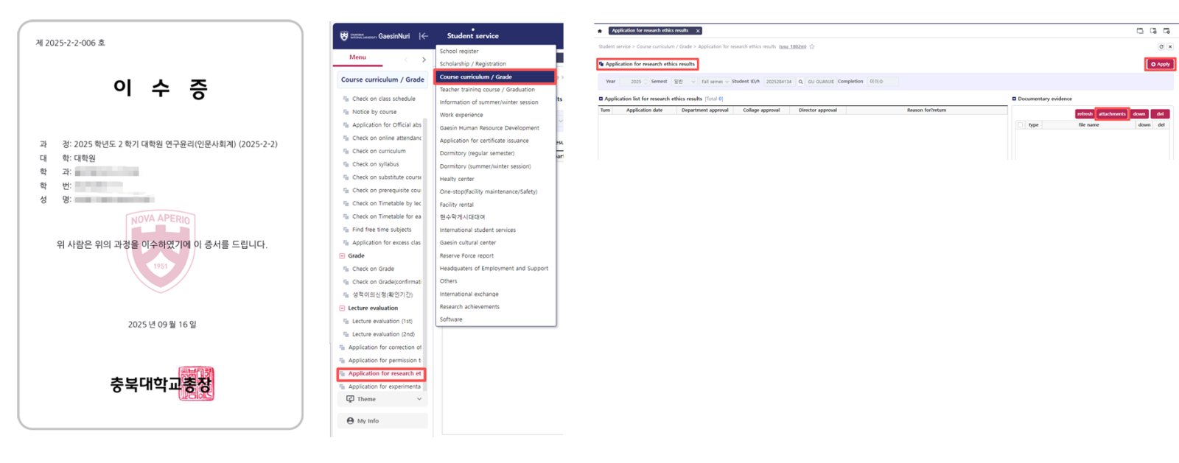Click the GaesinNuri university logo

click(375, 35)
